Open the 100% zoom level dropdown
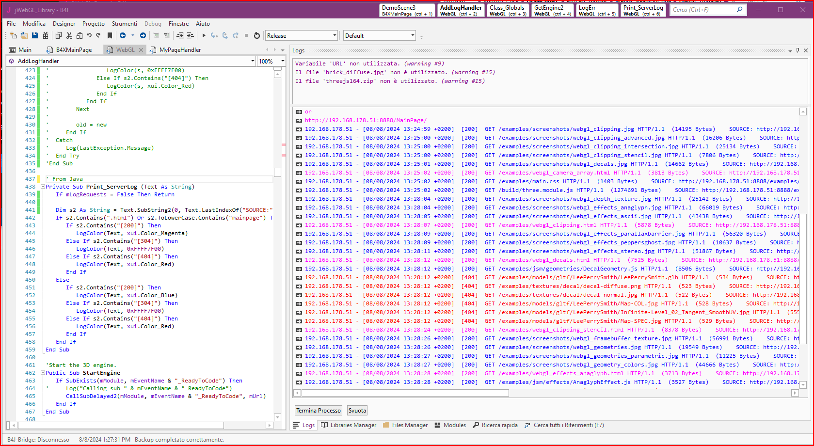The width and height of the screenshot is (814, 446). [x=283, y=61]
